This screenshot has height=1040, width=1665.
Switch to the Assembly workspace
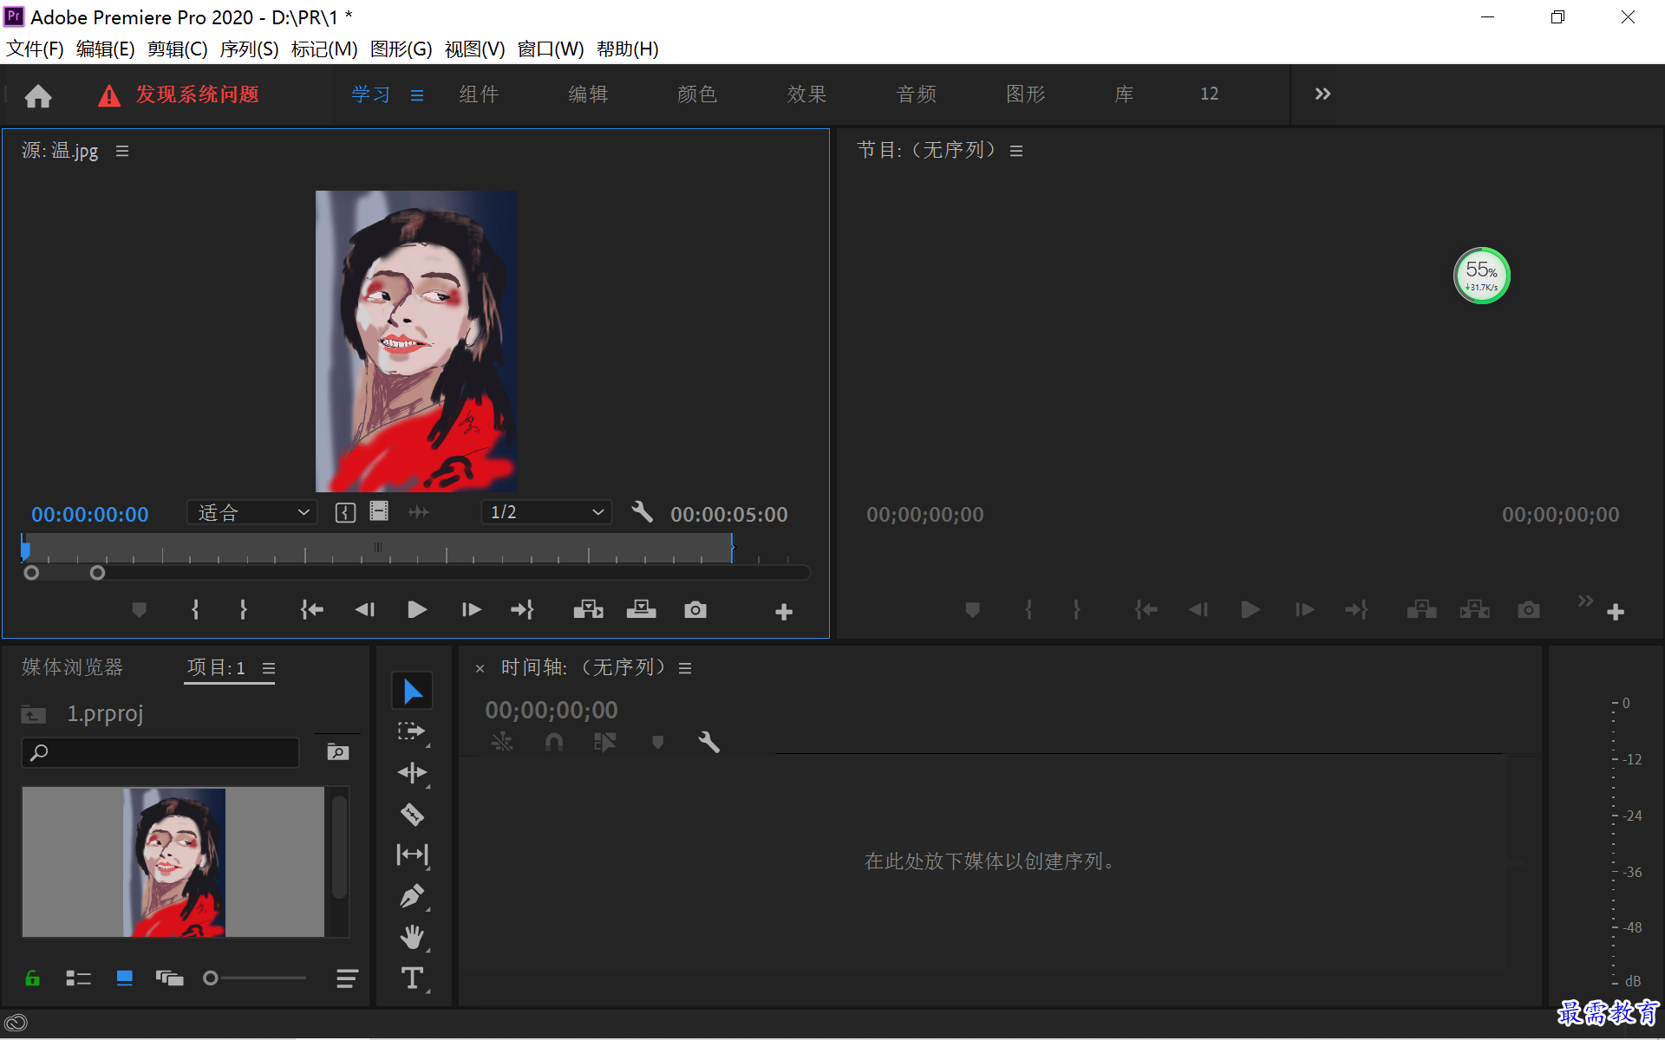coord(479,94)
